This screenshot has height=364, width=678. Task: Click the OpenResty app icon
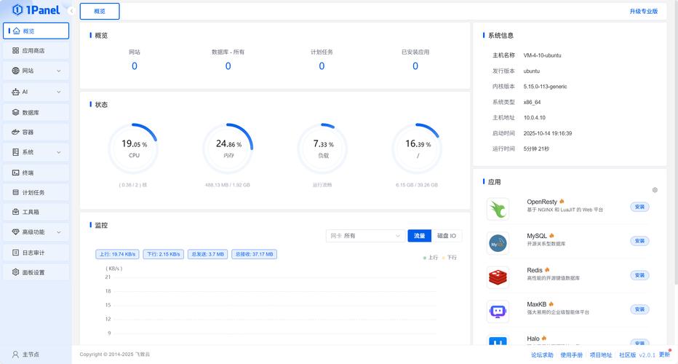pos(498,209)
